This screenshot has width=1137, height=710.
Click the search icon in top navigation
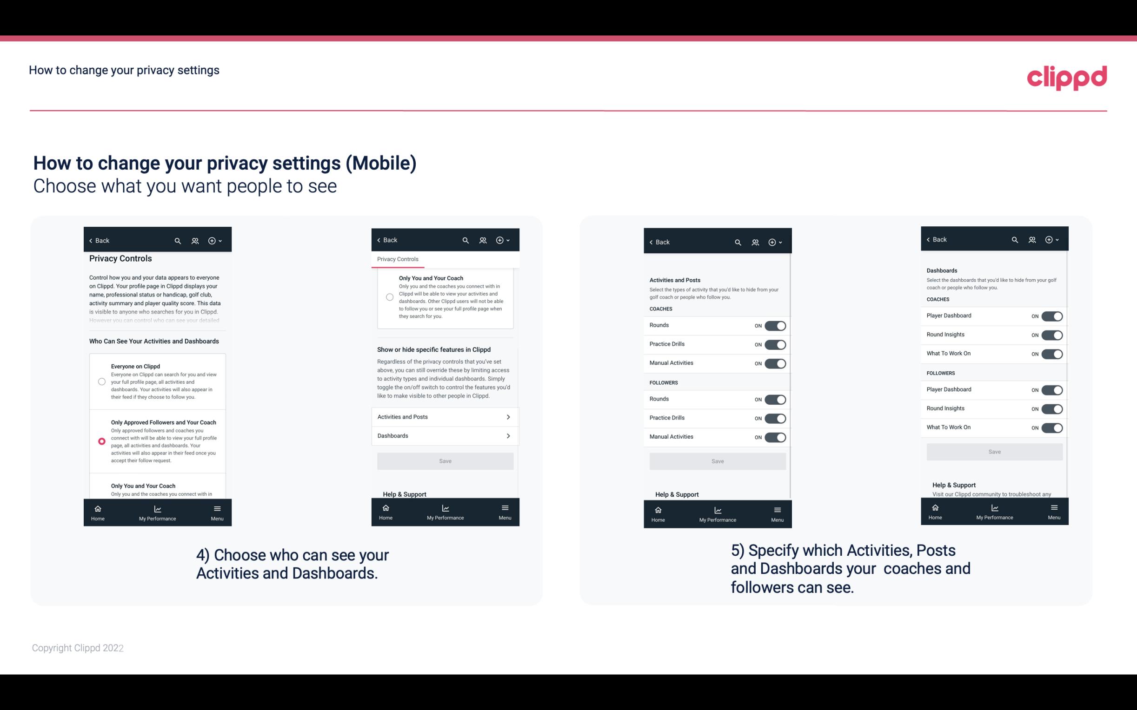(x=177, y=241)
